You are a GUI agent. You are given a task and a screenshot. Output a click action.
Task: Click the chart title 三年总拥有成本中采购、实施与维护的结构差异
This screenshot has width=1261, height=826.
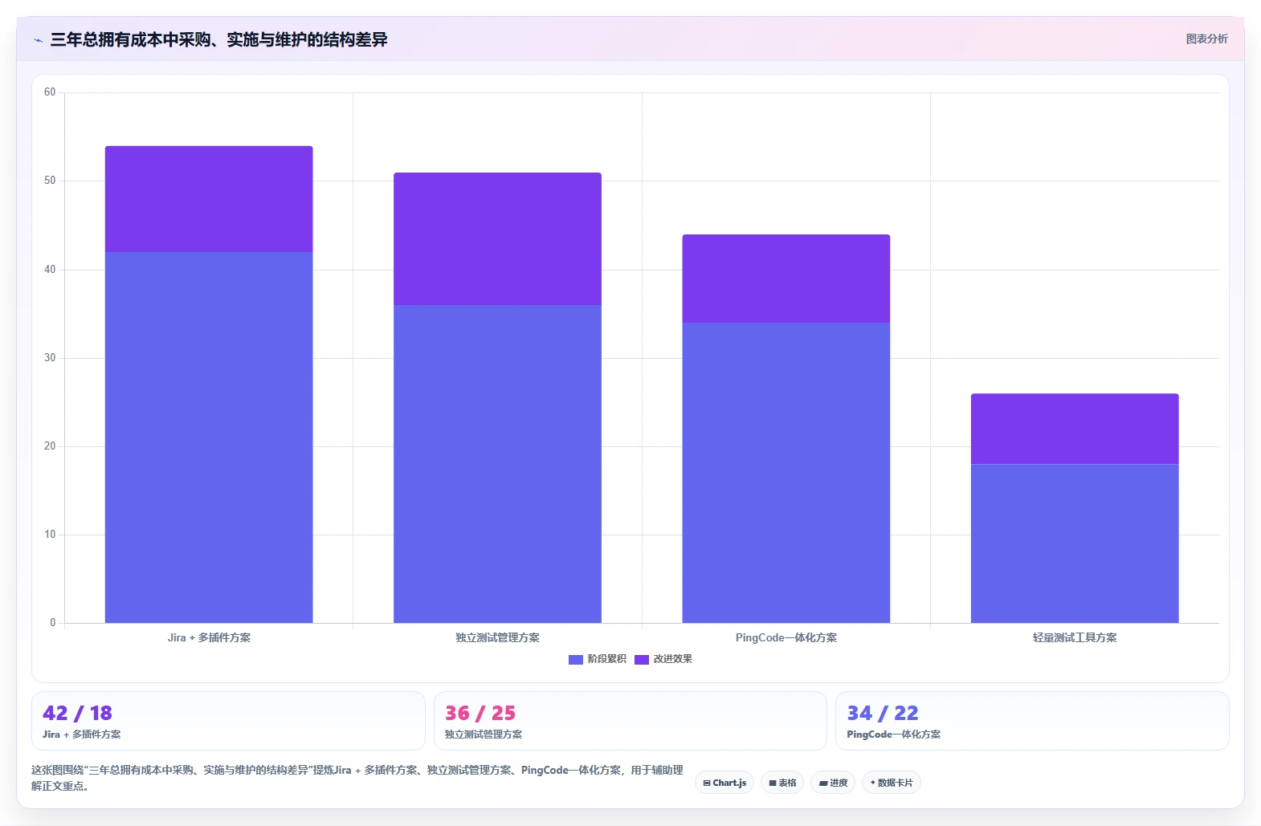coord(218,39)
